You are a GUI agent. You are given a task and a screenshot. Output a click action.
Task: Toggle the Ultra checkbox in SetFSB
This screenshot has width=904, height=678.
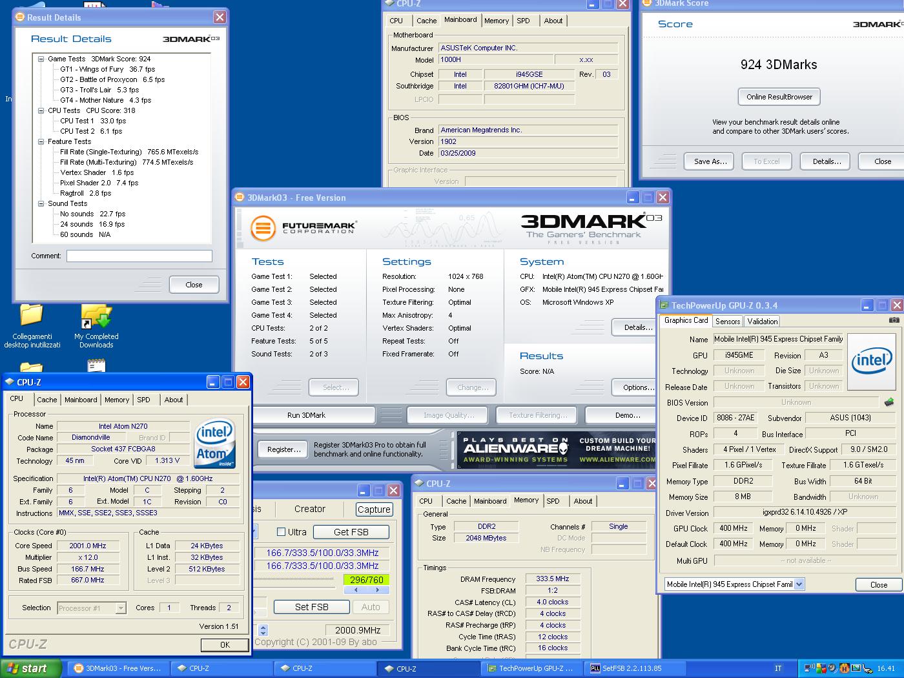[281, 532]
